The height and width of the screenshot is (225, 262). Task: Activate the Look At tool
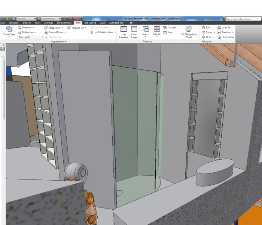pos(224,28)
